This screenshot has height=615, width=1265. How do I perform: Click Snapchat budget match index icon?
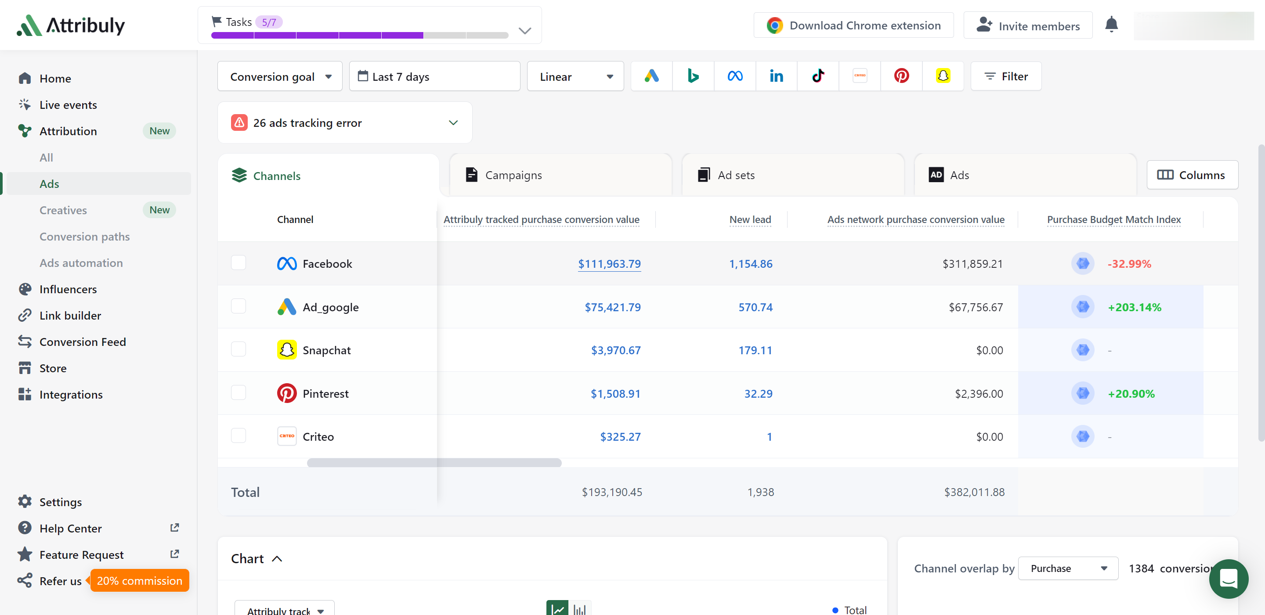pyautogui.click(x=1082, y=350)
